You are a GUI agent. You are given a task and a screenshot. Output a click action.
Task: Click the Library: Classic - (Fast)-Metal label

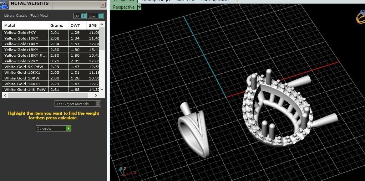(26, 16)
